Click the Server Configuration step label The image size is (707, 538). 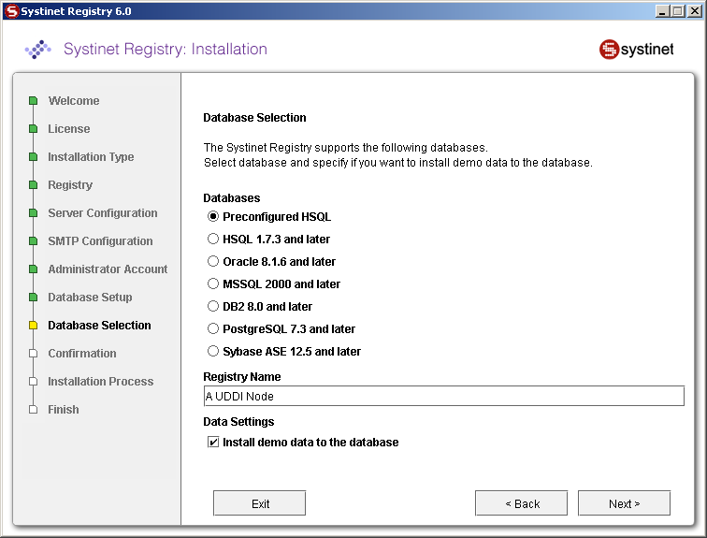coord(103,212)
